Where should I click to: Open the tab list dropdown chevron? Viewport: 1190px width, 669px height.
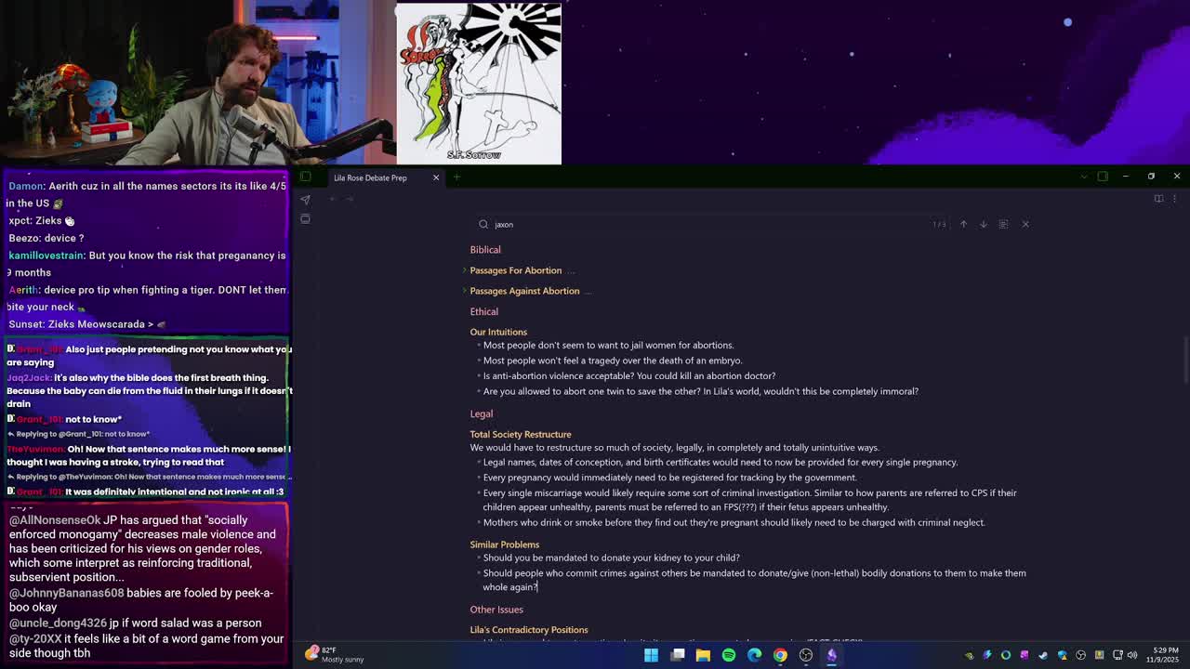[1083, 177]
